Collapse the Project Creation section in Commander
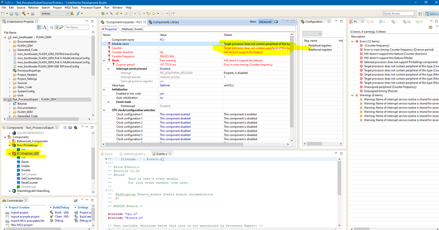This screenshot has width=439, height=230. pos(7,207)
